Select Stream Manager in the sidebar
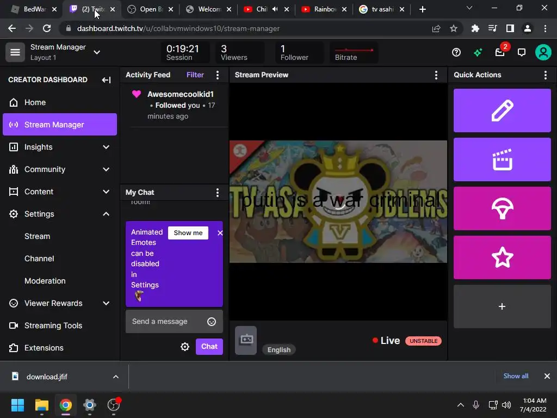 point(60,125)
